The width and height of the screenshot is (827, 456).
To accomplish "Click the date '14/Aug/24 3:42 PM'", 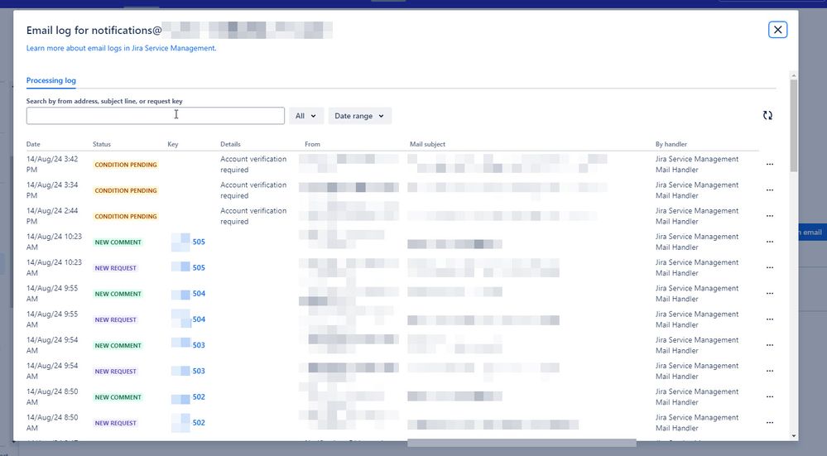I will 52,165.
